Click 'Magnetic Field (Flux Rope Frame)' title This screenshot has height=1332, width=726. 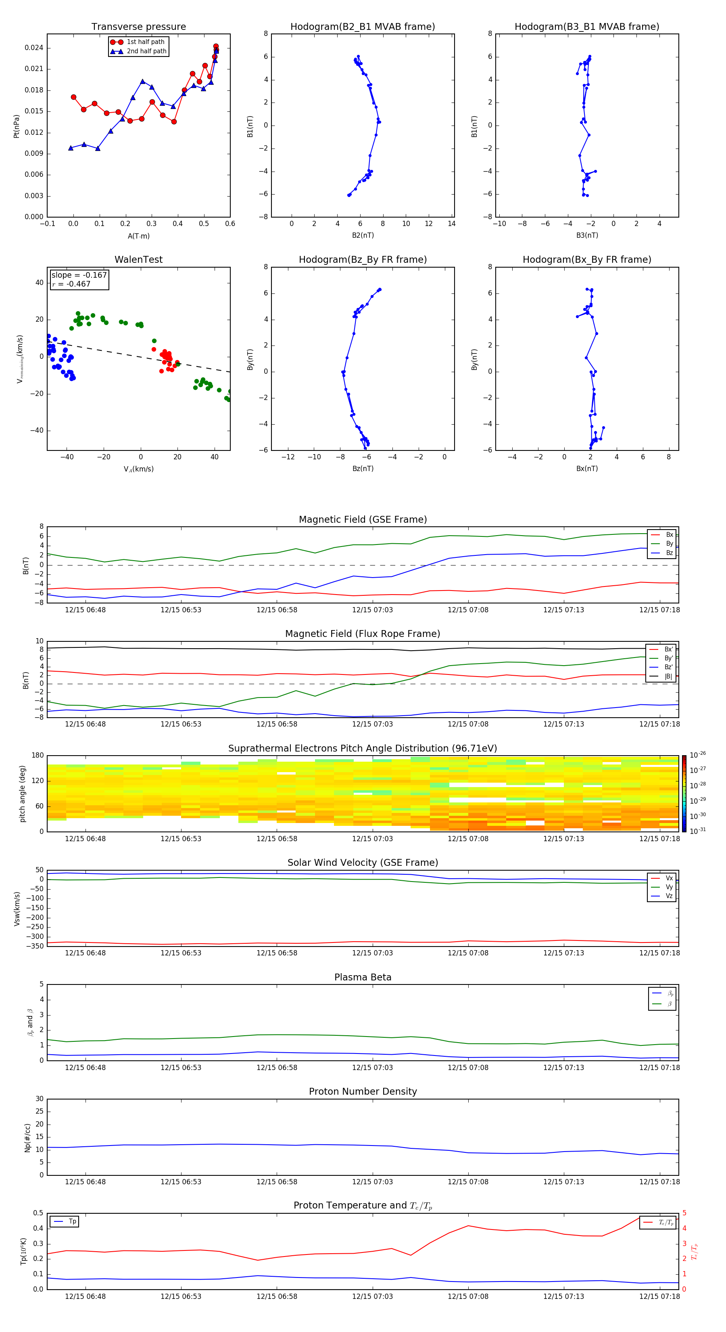(363, 634)
